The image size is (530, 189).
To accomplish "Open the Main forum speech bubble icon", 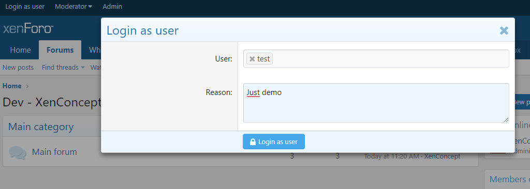I will [x=18, y=152].
